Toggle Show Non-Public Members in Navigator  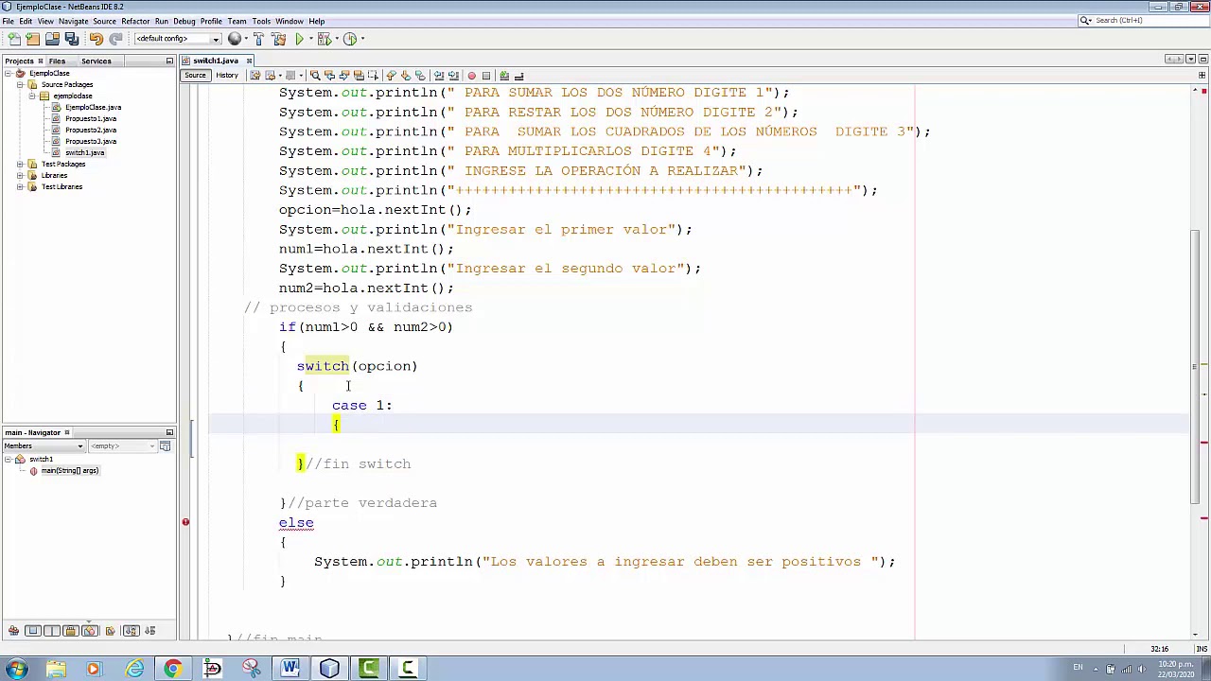pos(71,631)
